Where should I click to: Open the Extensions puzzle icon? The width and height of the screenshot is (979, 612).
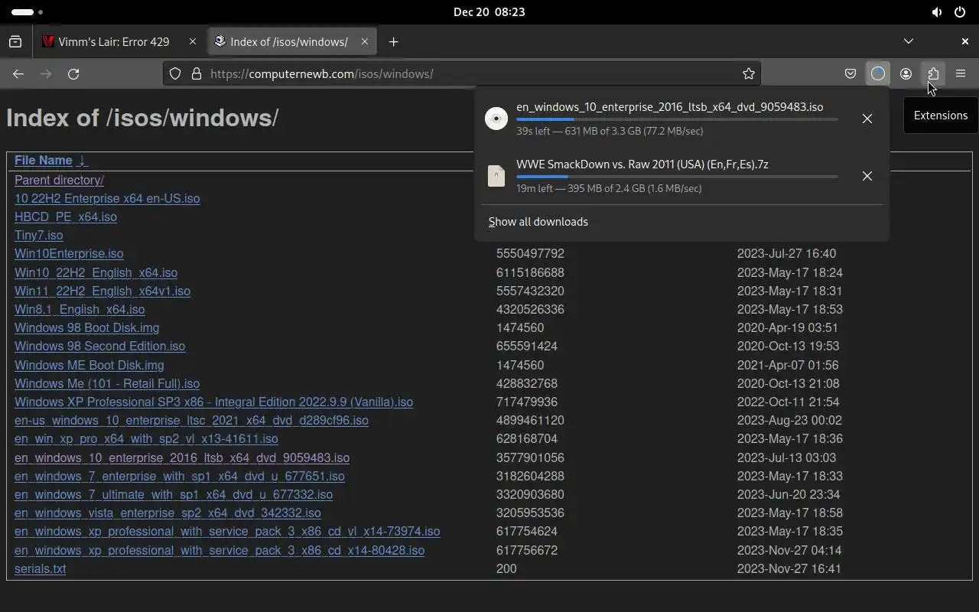tap(933, 73)
